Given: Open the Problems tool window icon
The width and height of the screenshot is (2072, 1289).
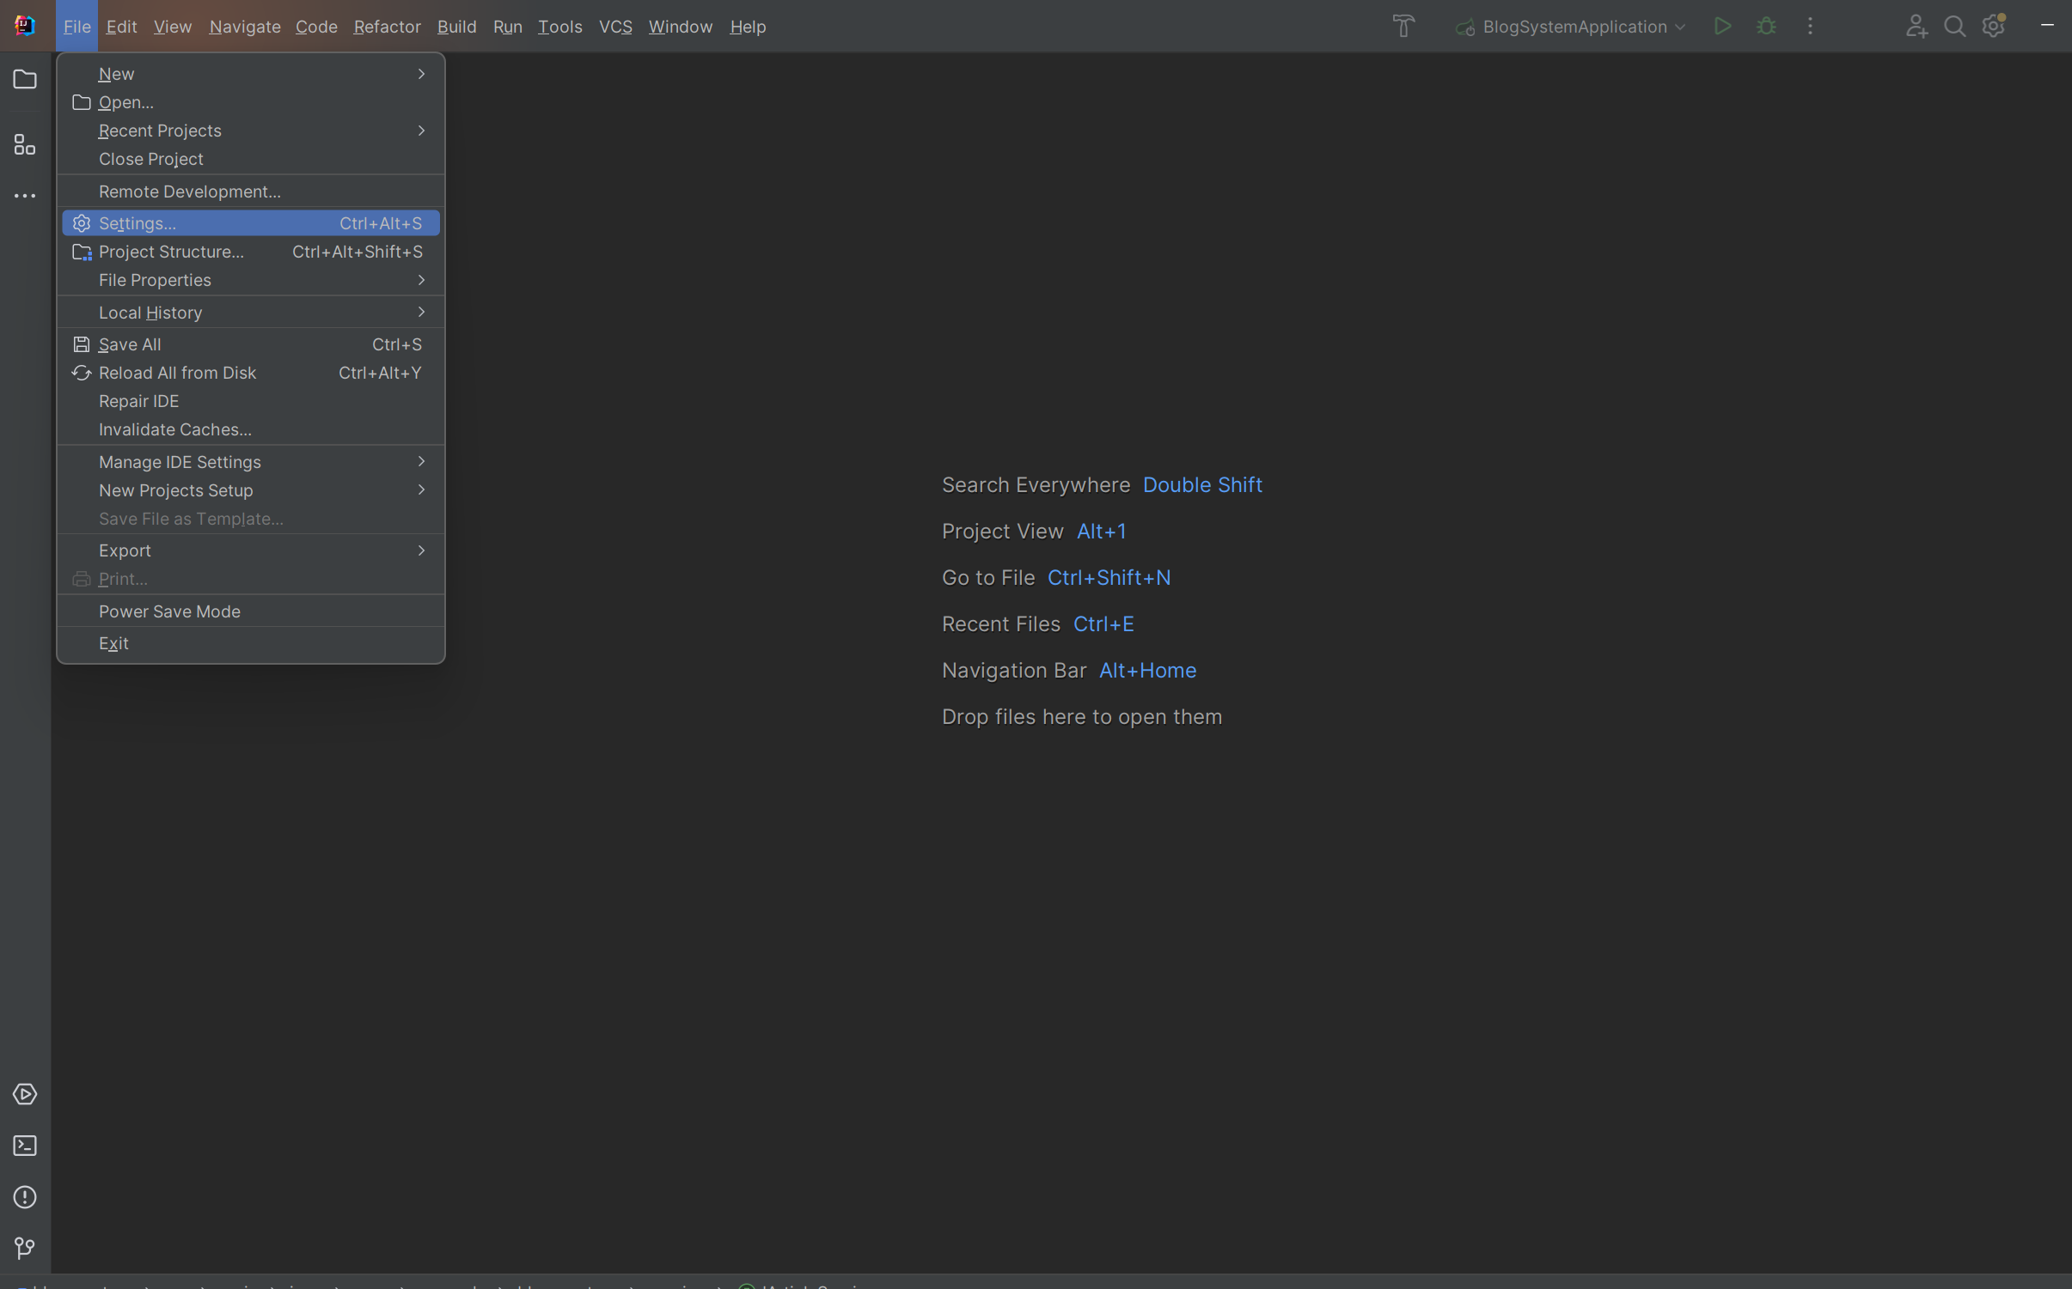Looking at the screenshot, I should point(25,1197).
